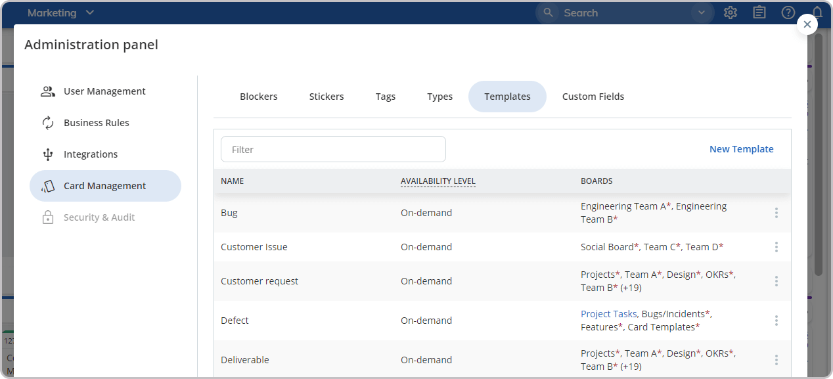Open the options menu for Customer Issue

tap(777, 247)
